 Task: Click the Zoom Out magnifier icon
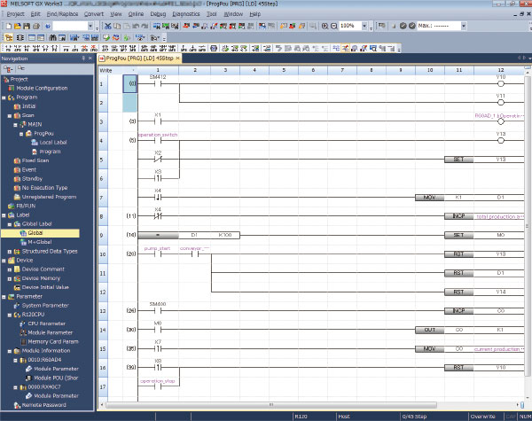[334, 26]
